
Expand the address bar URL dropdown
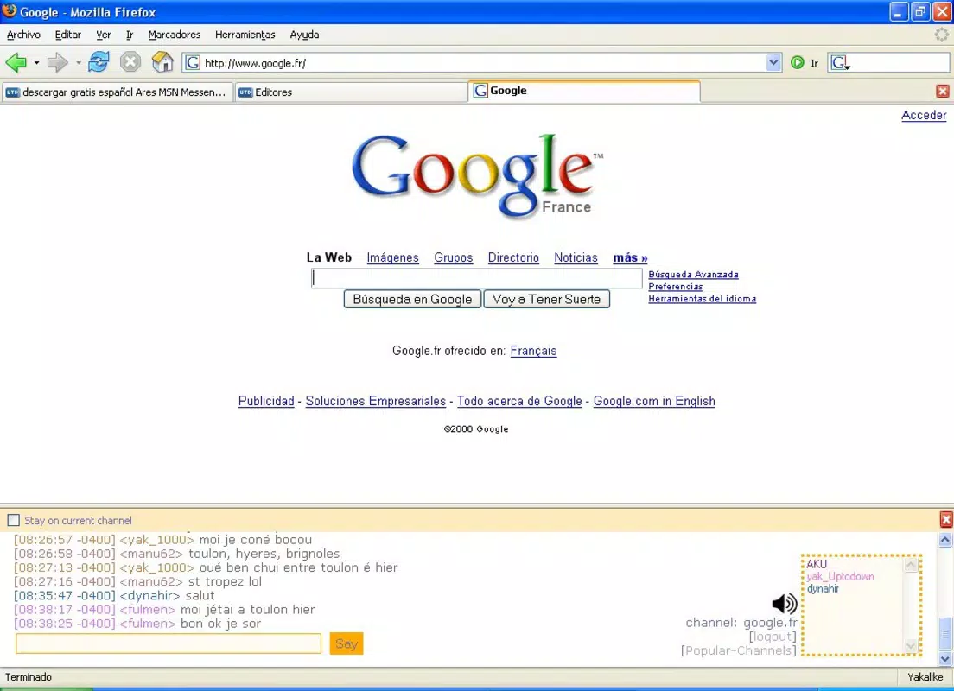[773, 63]
